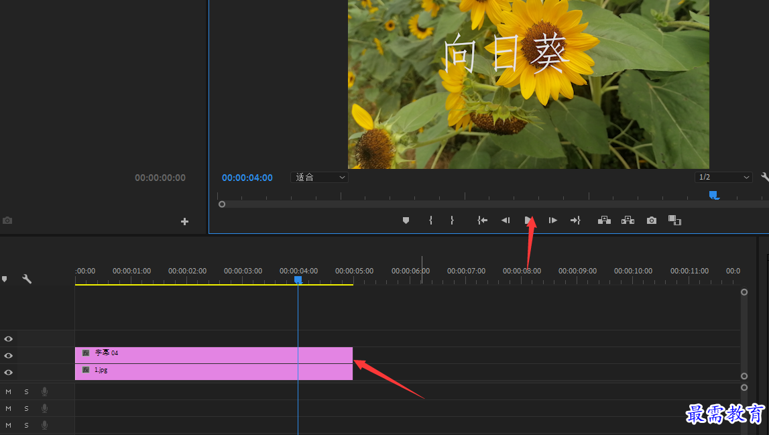Open the source monitor button editor plus

pyautogui.click(x=184, y=222)
